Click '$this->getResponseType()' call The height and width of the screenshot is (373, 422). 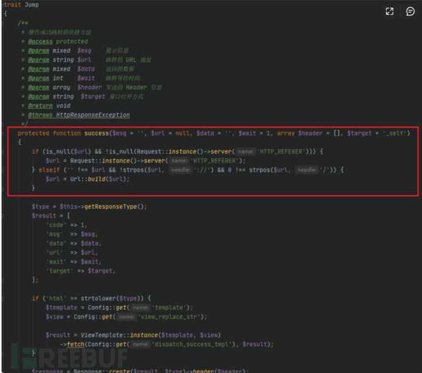(x=102, y=207)
